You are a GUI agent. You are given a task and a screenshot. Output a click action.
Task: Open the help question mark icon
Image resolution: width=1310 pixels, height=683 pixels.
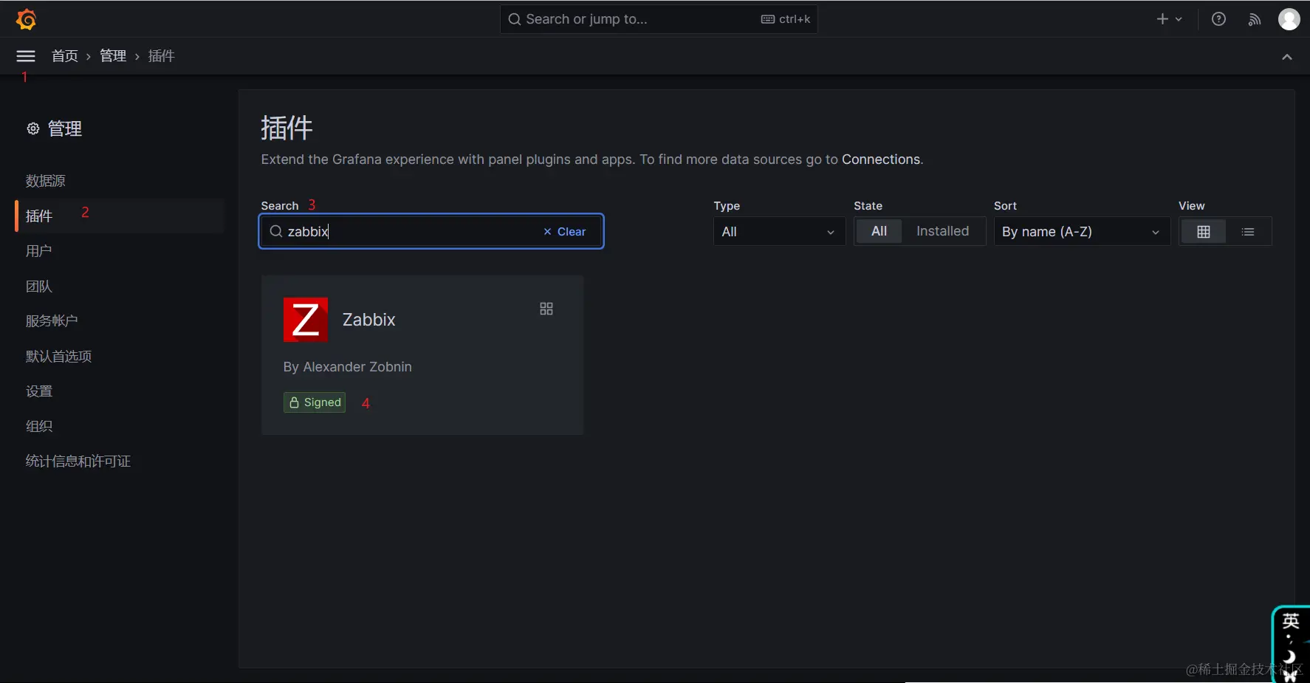coord(1219,19)
